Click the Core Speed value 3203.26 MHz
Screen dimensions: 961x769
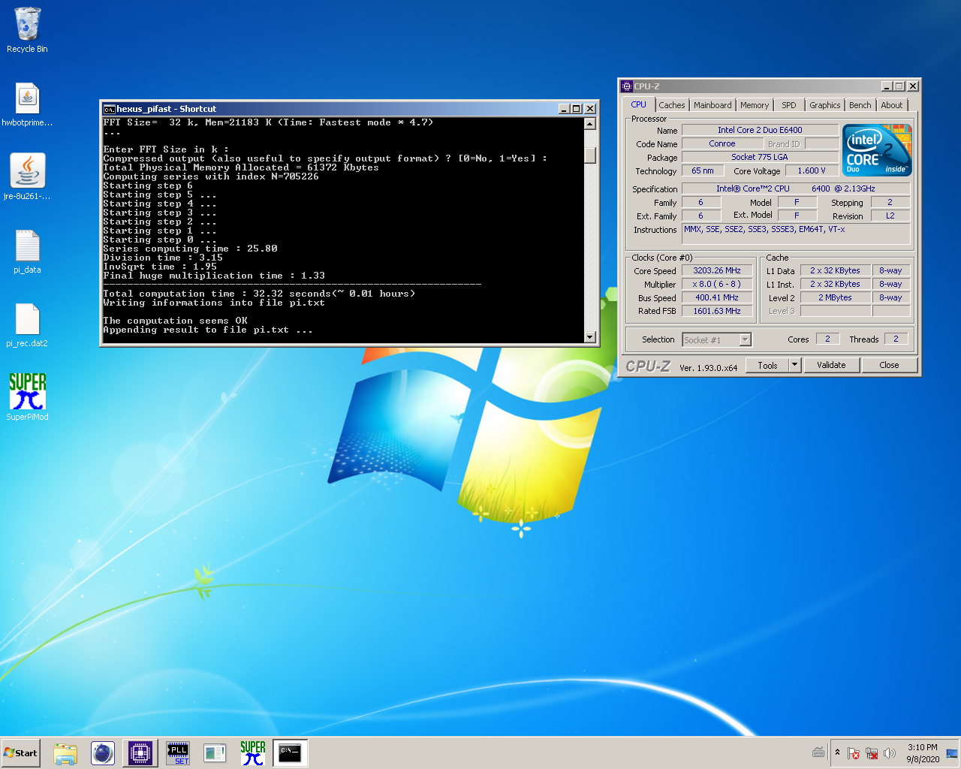[x=717, y=270]
